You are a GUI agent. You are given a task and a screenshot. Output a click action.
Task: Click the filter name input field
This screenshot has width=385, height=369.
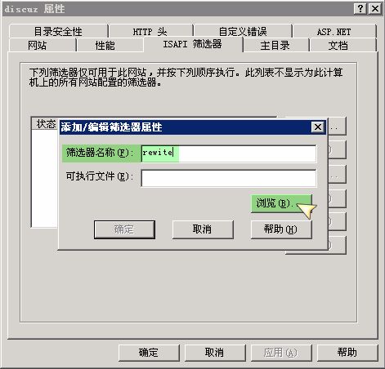229,153
